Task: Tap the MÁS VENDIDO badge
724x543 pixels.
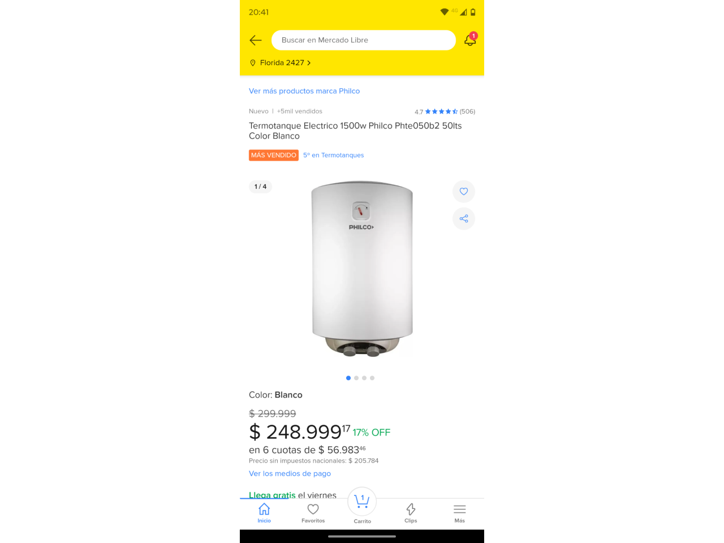Action: point(274,155)
